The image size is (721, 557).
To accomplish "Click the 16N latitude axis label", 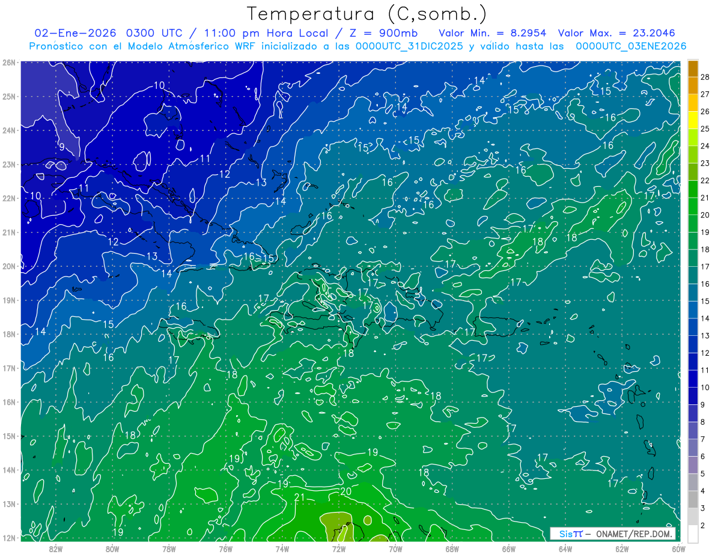I will coord(8,402).
